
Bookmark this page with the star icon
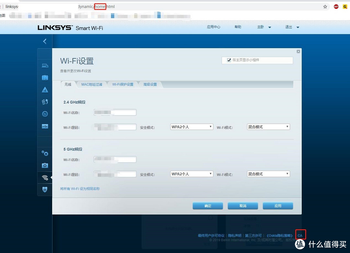pos(325,6)
